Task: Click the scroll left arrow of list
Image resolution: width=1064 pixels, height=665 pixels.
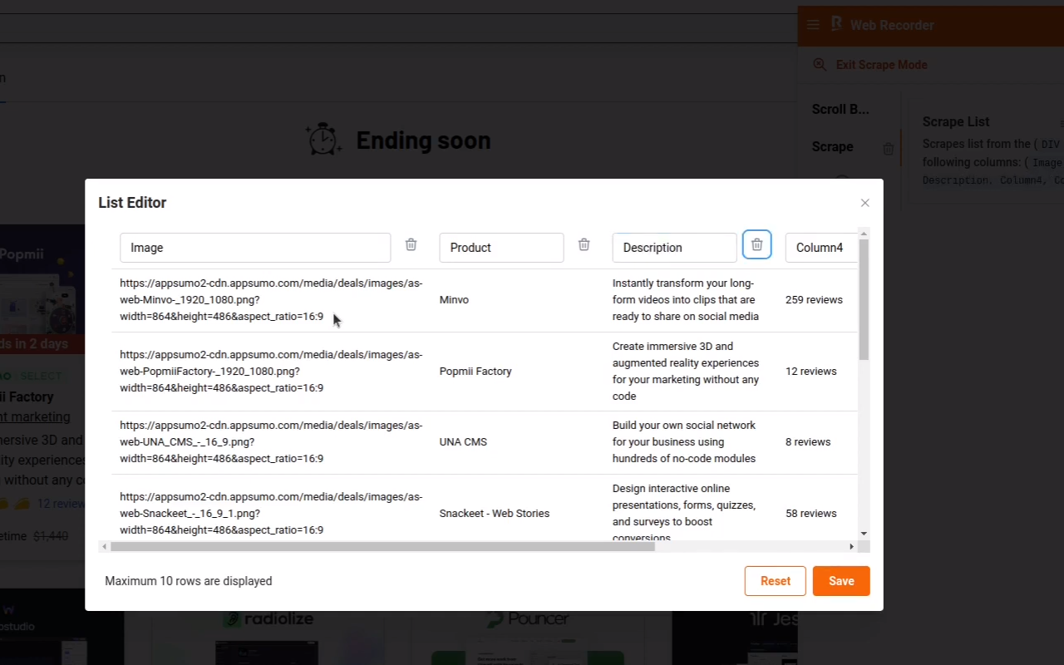Action: (x=104, y=546)
